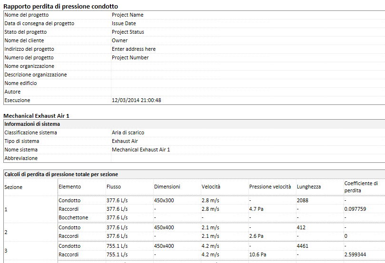Select the 'Project Number' value cell
Viewport: 385px width, 263px height.
coord(130,57)
